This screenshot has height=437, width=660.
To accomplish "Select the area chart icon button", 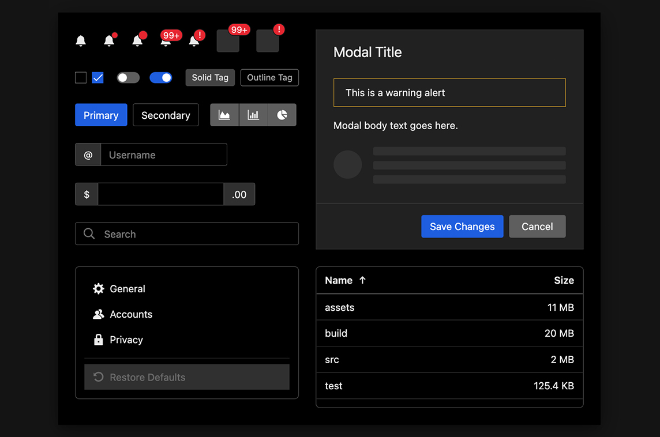I will click(x=224, y=115).
